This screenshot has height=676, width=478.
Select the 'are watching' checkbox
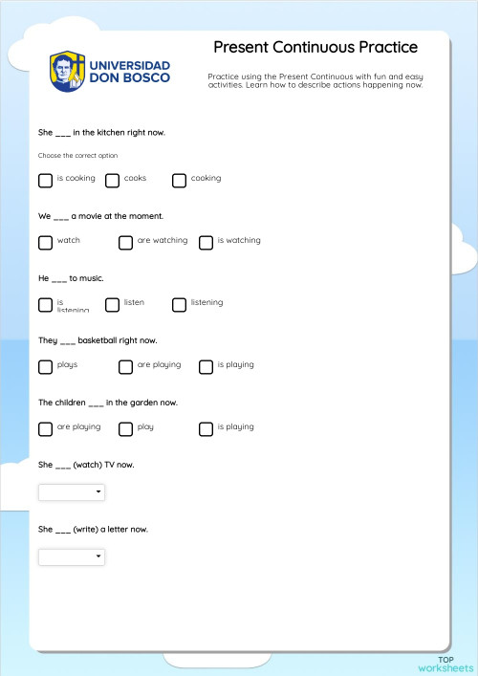125,243
